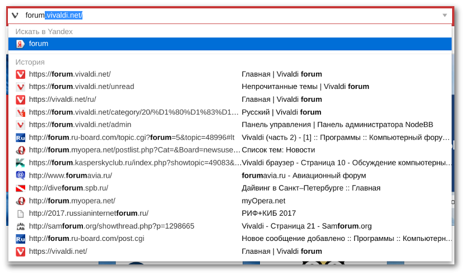
Task: Click title 'Новое сообщение добавлено :: Программы'
Action: [346, 239]
